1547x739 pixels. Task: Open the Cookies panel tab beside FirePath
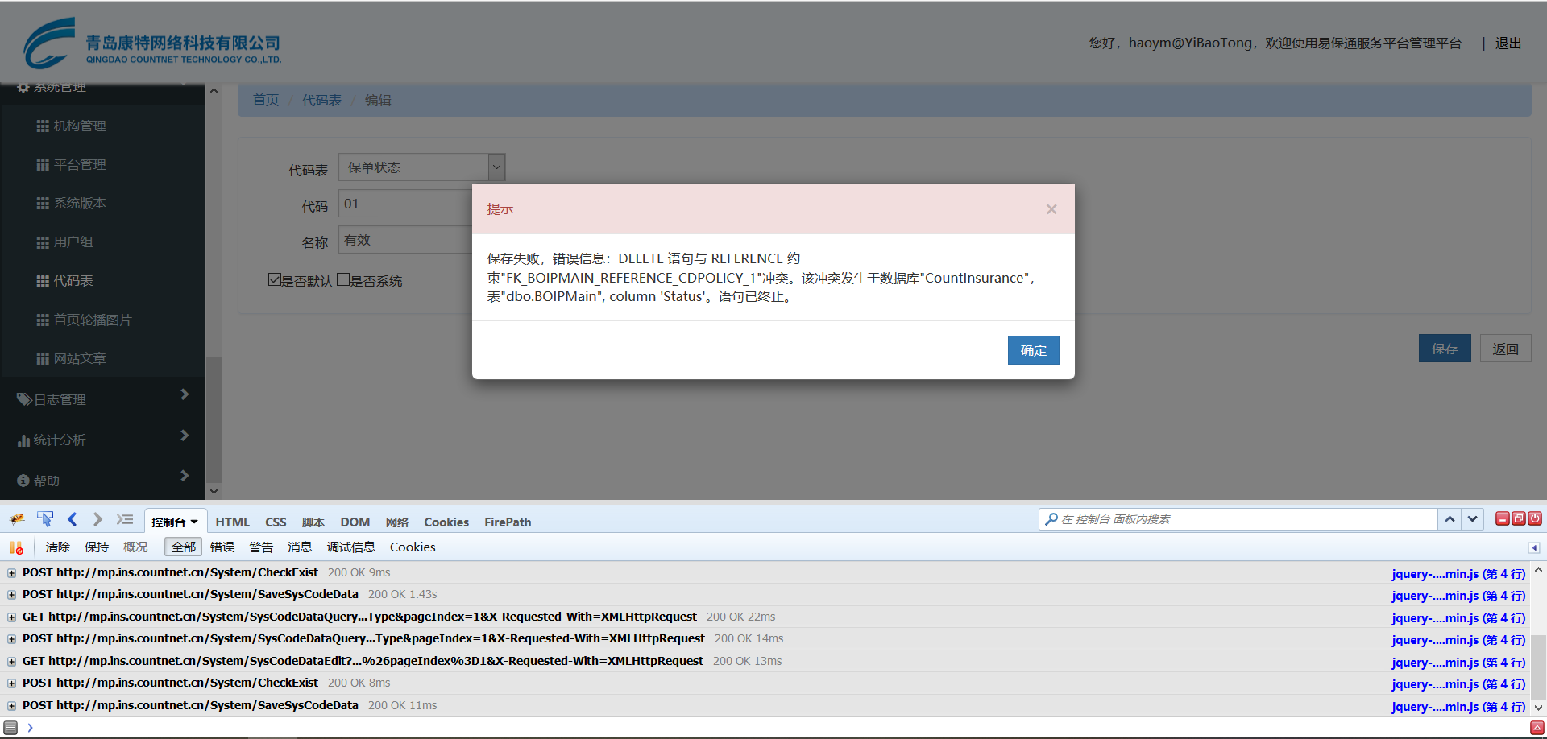pos(446,522)
